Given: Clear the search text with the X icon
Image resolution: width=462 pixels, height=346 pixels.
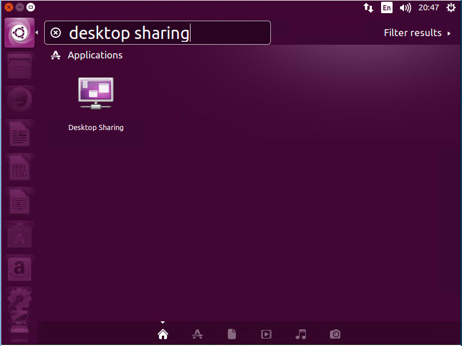Looking at the screenshot, I should 56,33.
